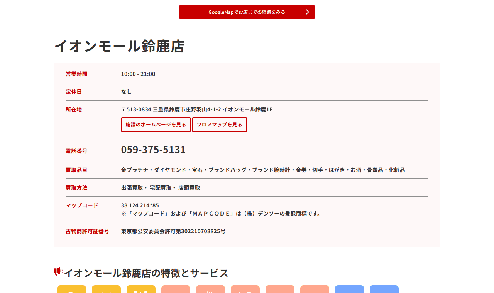Click the purchase items list starting 金プラチナ
Viewport: 494px width, 293px height.
pos(263,170)
